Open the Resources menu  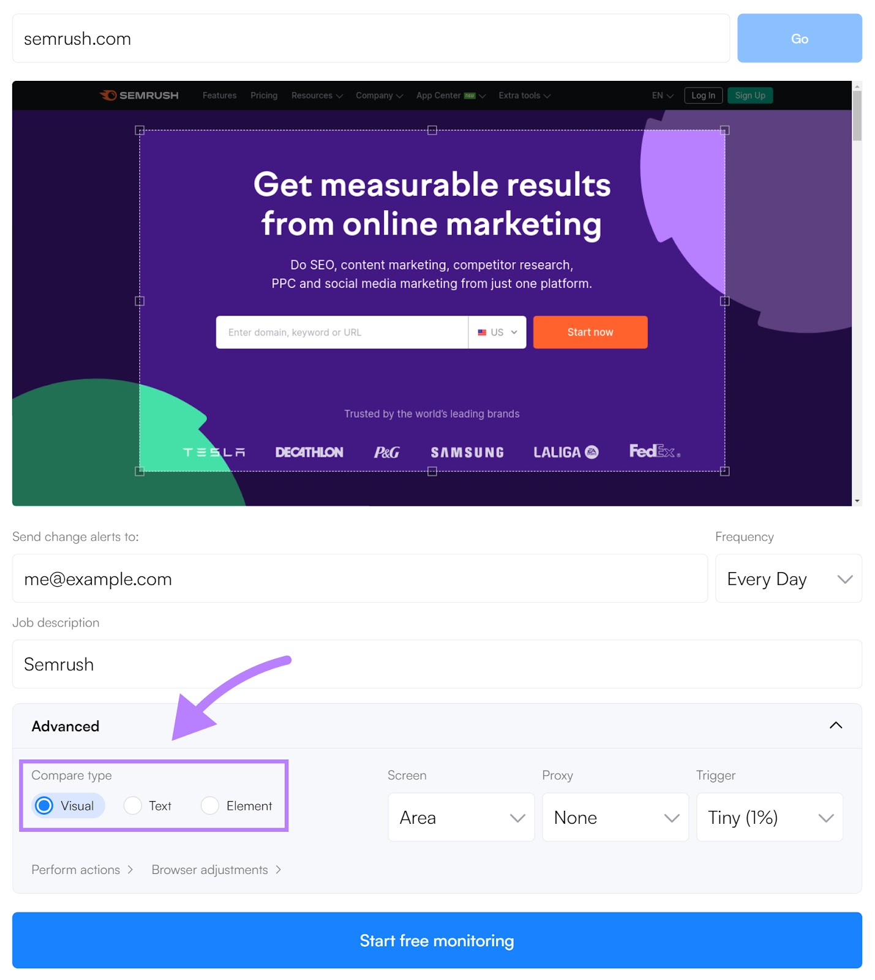click(x=317, y=96)
